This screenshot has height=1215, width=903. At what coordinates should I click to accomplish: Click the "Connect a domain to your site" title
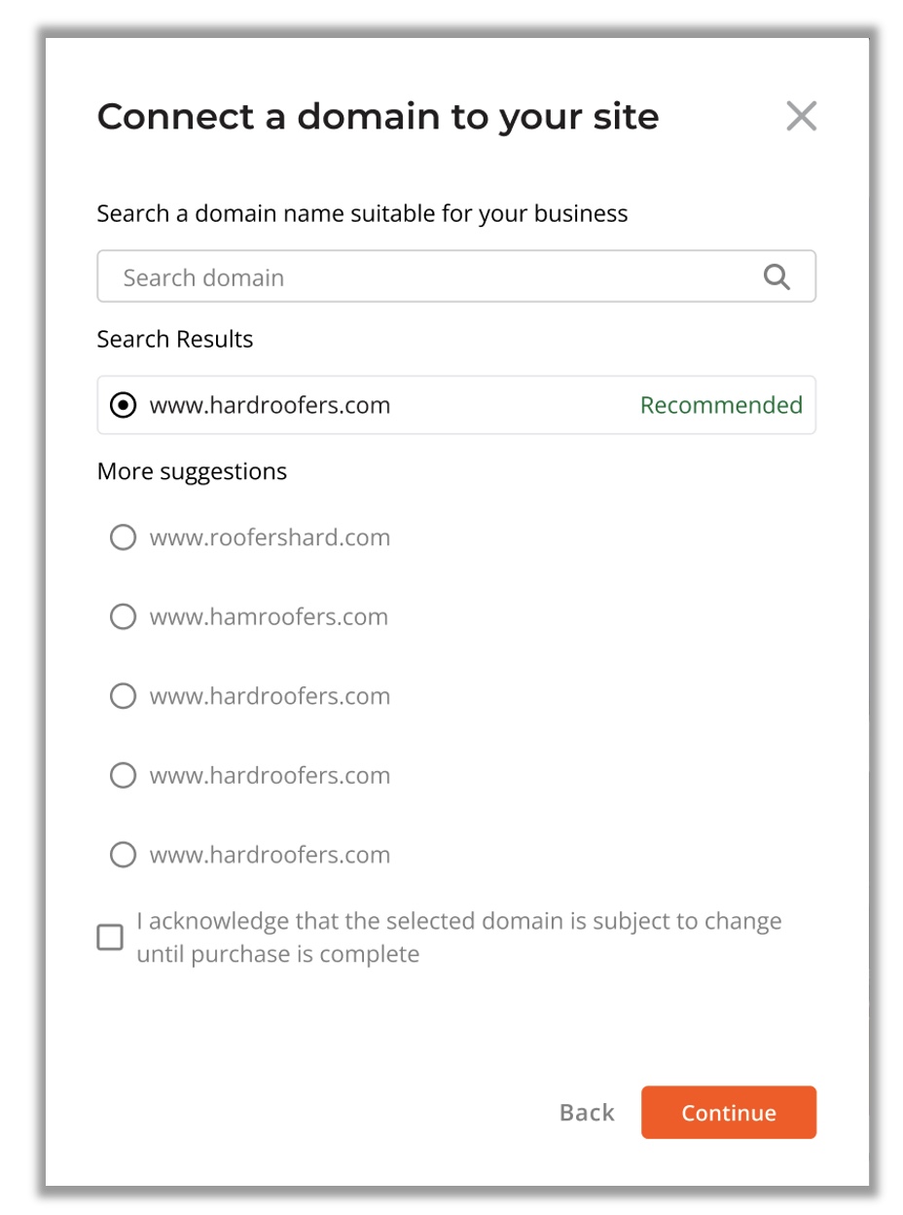point(378,117)
